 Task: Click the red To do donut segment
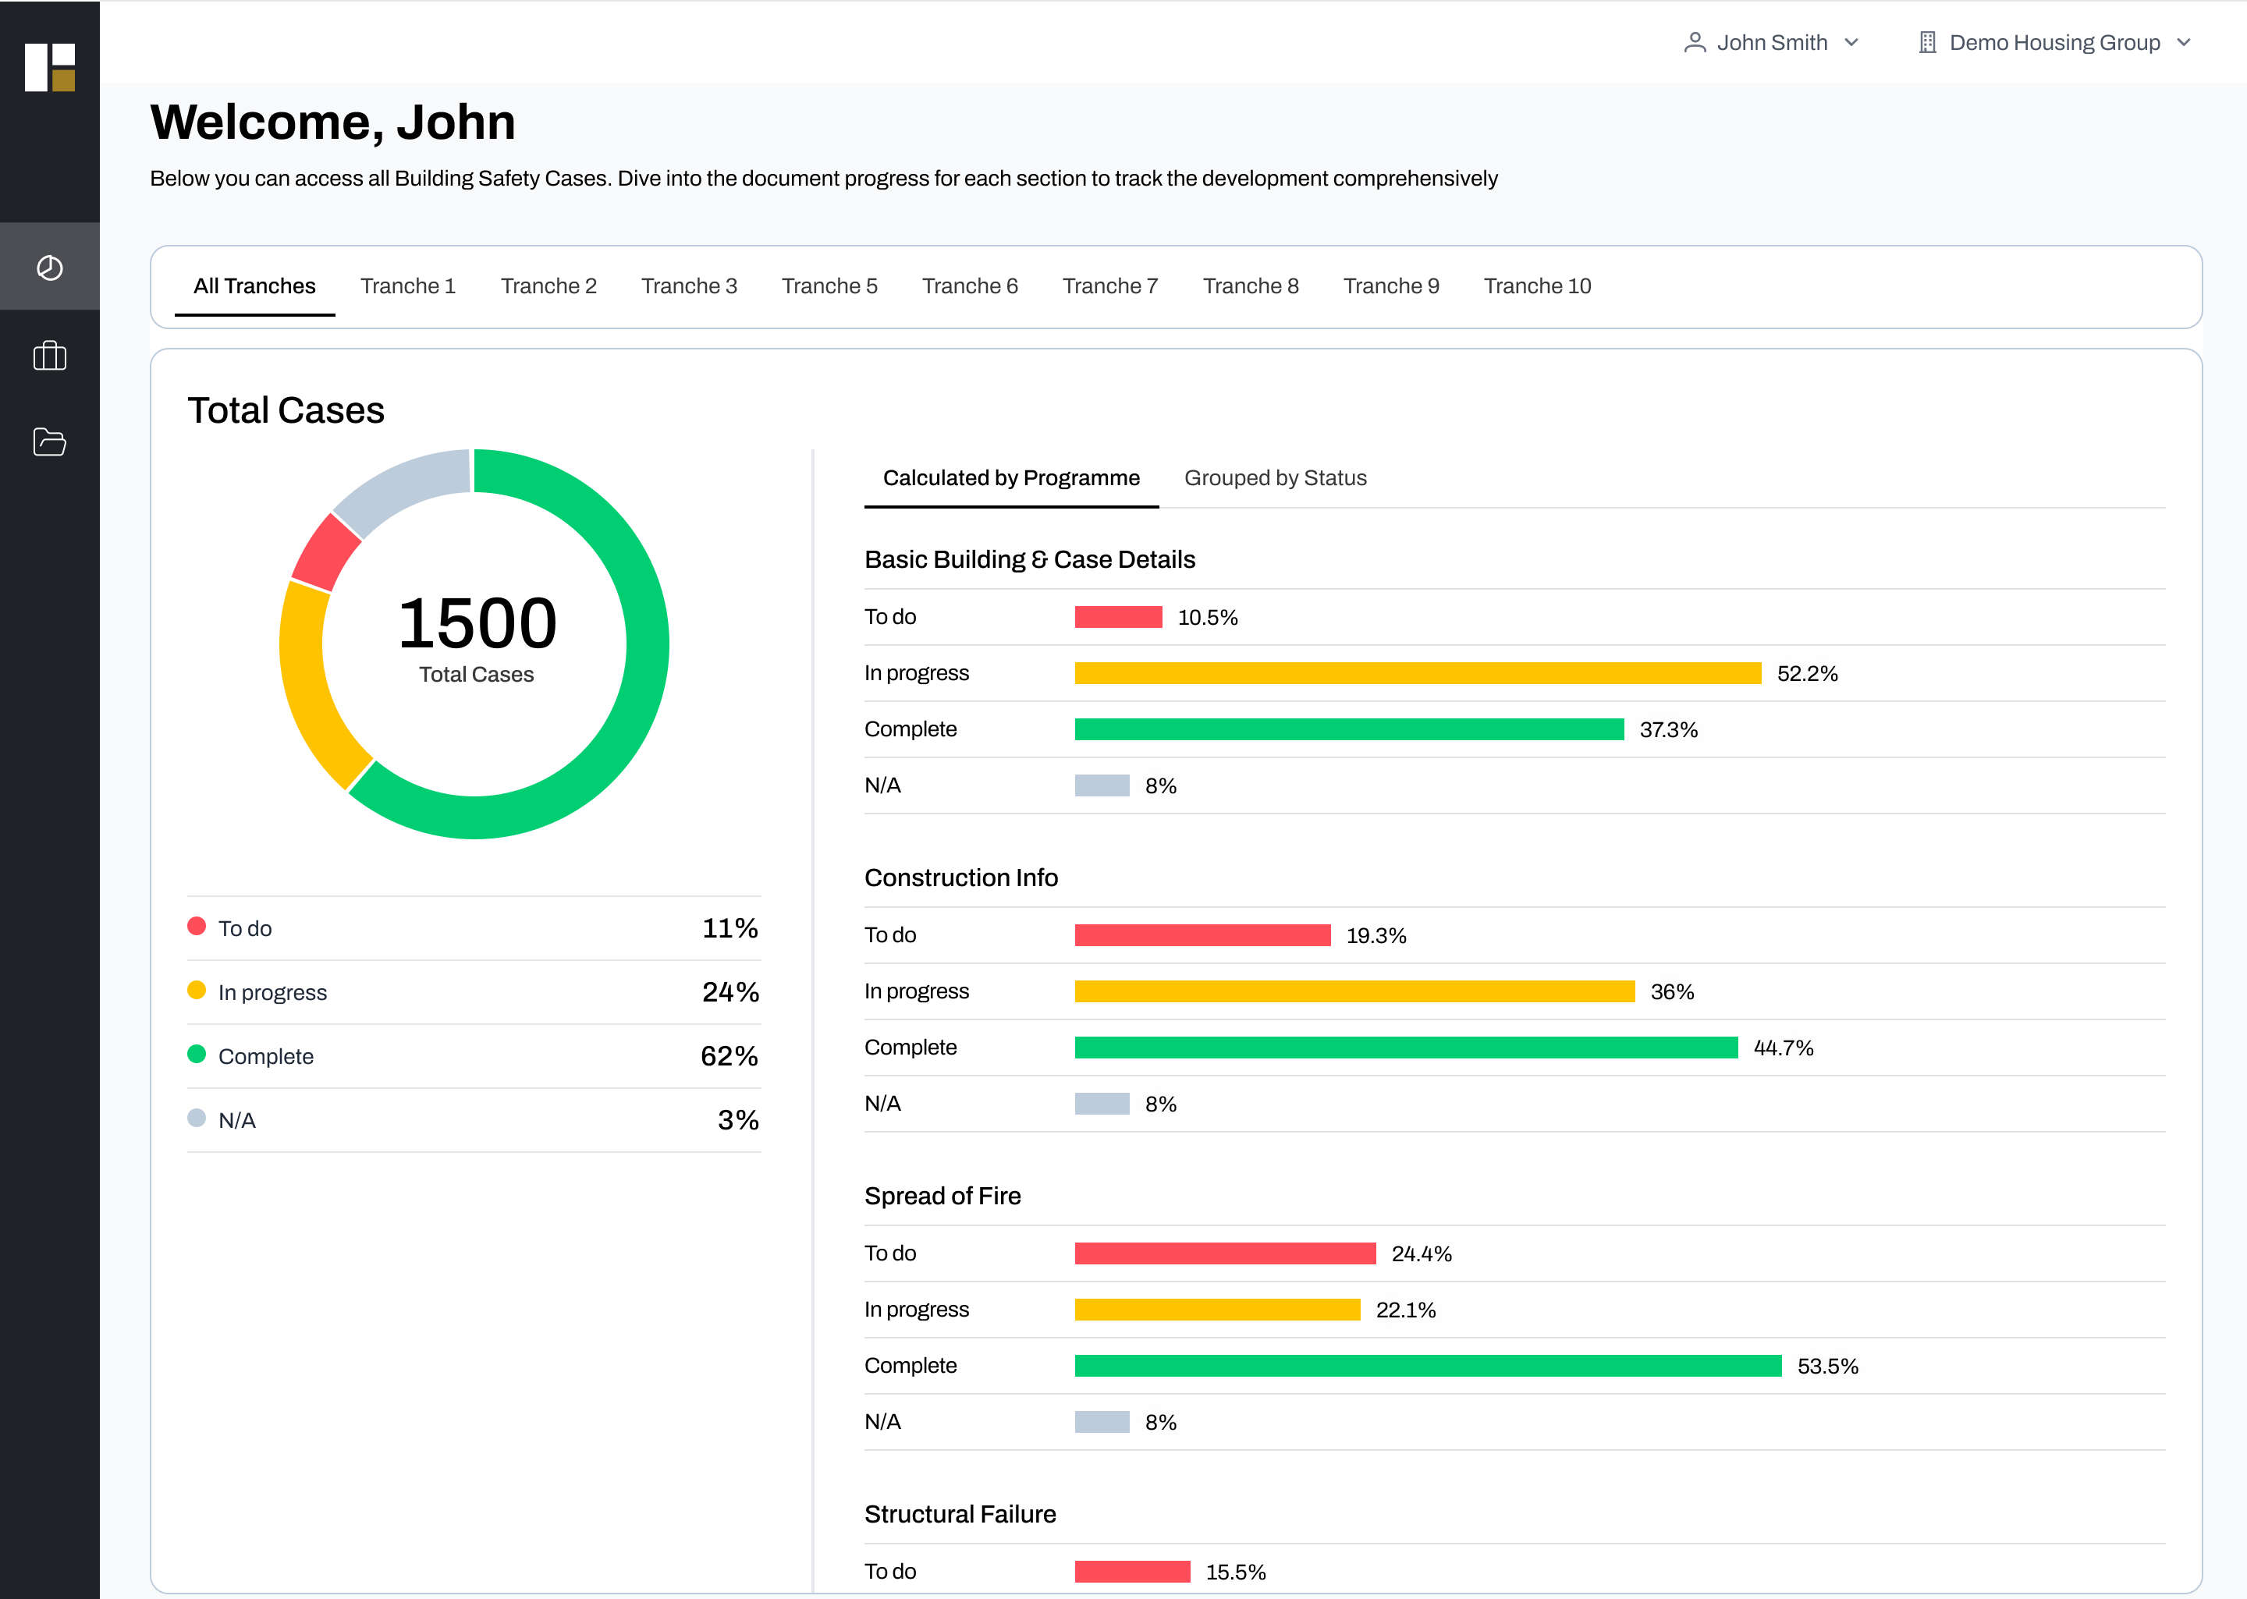click(x=327, y=553)
